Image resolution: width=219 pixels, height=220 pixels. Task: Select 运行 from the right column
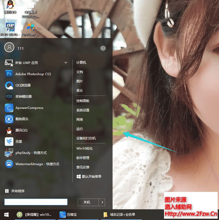tap(80, 129)
